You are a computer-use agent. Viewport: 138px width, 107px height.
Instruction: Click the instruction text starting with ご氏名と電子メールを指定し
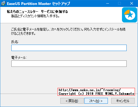pos(68,31)
